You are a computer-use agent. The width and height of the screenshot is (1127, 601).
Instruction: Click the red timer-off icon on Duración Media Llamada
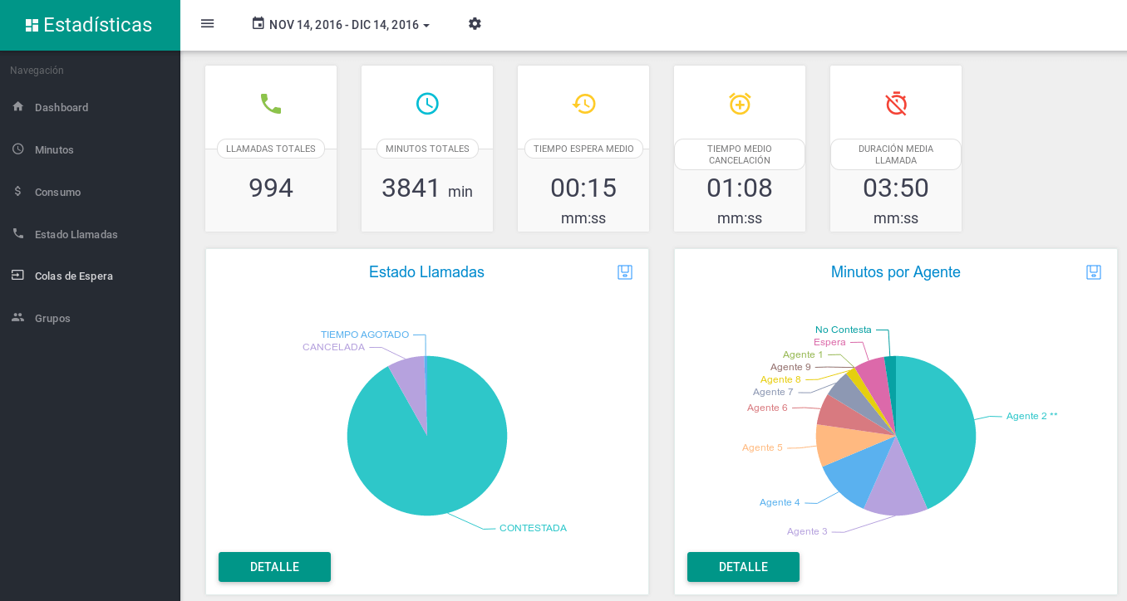tap(896, 104)
